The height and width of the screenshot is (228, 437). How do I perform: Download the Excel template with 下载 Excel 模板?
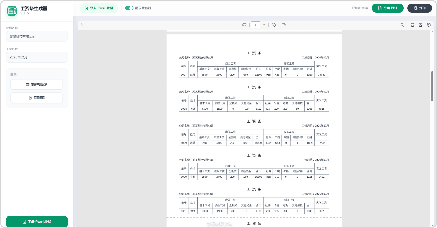(x=36, y=222)
